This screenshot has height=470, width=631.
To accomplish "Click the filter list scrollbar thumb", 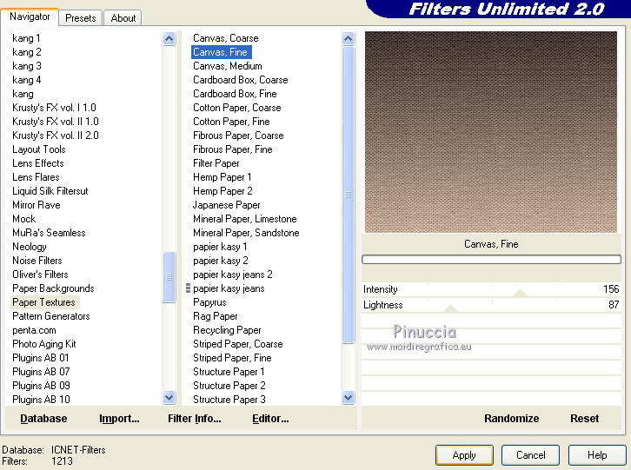I will (349, 195).
